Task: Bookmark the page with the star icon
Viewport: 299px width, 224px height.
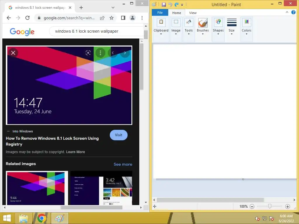Action: (x=112, y=18)
